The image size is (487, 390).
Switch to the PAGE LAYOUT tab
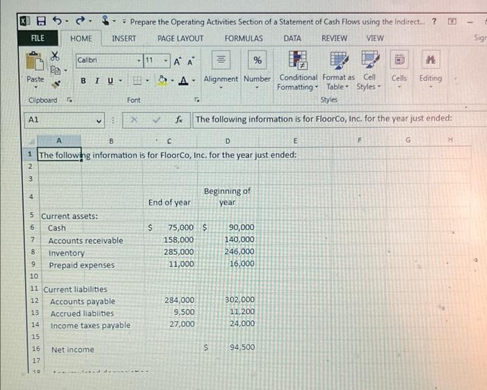click(x=180, y=38)
